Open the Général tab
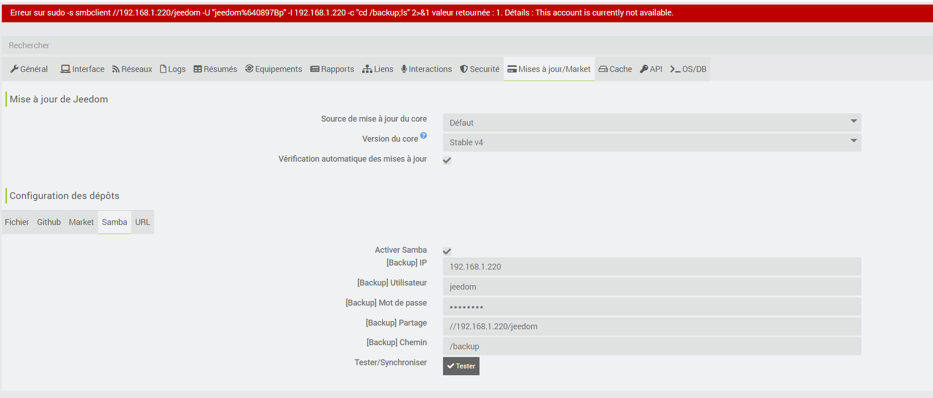Viewport: 933px width, 398px height. pos(29,69)
